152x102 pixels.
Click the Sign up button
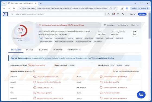[142, 14]
